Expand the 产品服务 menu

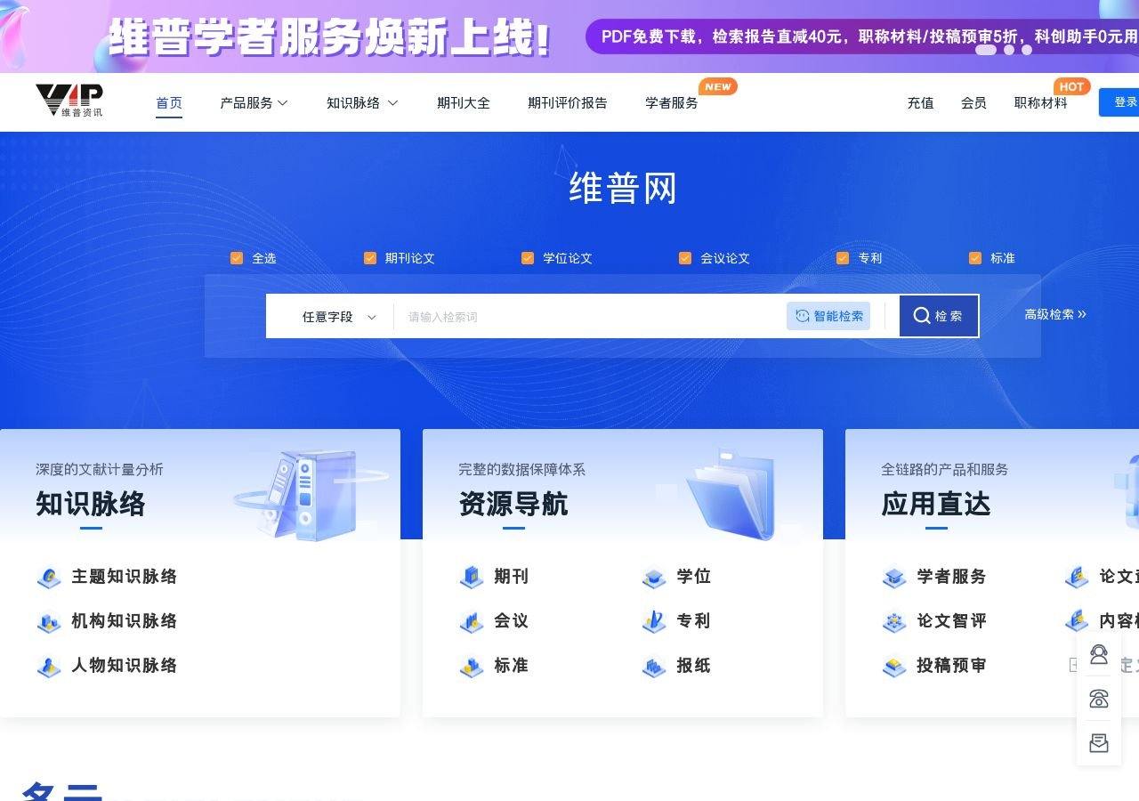(x=254, y=103)
